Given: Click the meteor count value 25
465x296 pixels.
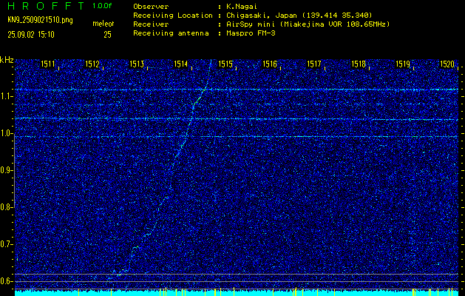Looking at the screenshot, I should click(x=107, y=35).
